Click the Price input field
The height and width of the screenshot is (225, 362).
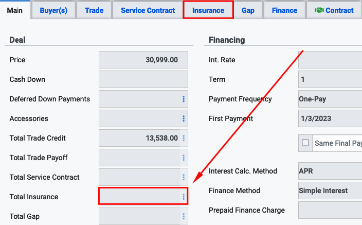pyautogui.click(x=143, y=60)
